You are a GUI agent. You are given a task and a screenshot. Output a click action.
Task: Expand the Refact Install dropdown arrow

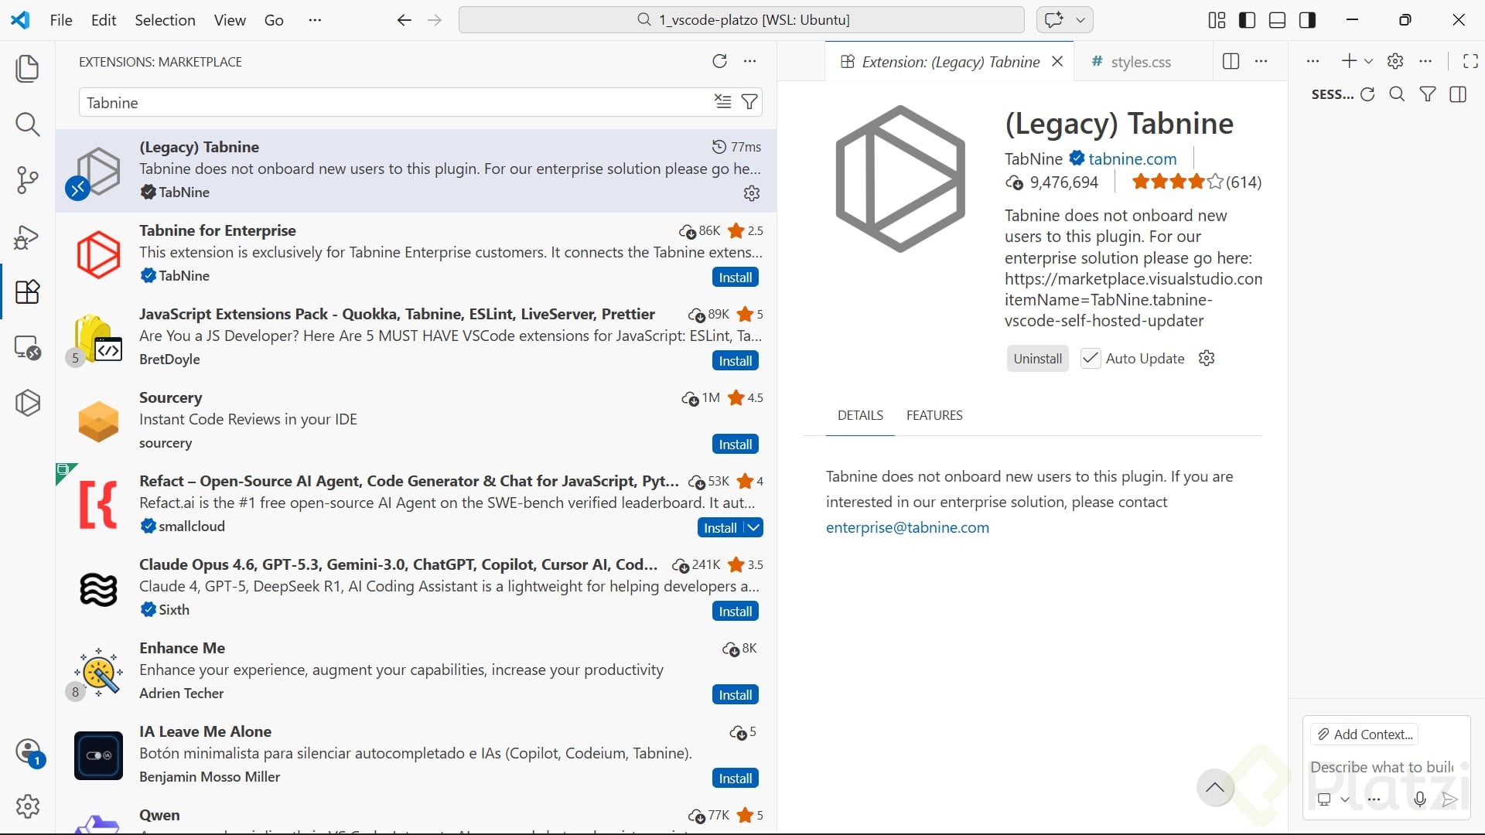click(754, 527)
